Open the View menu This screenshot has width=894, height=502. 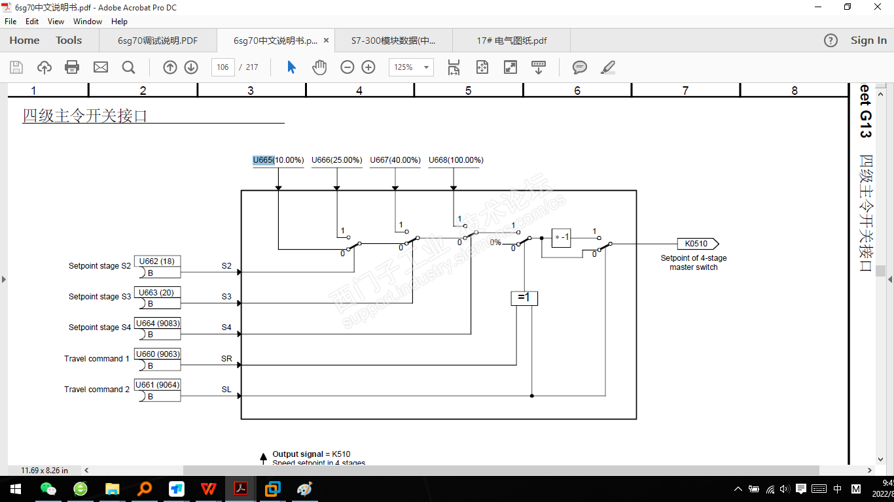pos(56,22)
